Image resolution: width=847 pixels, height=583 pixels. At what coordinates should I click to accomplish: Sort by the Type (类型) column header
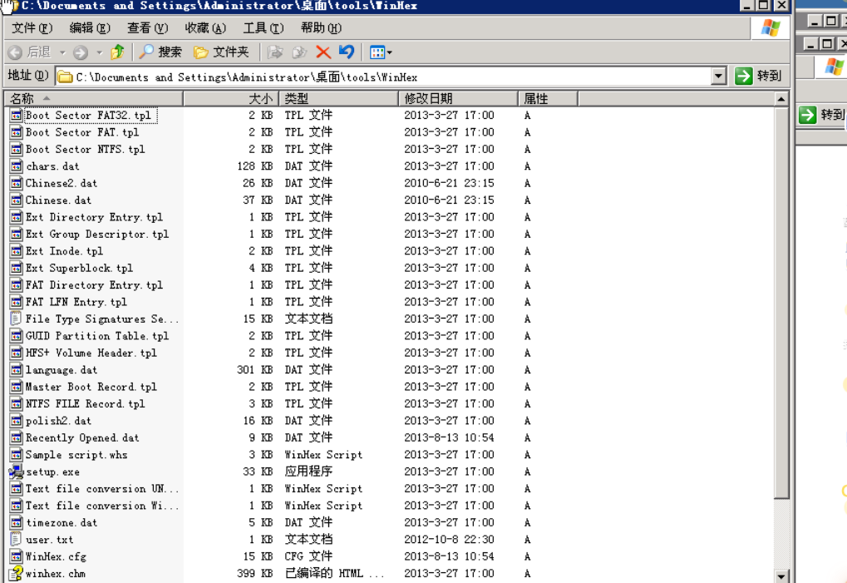pos(338,98)
